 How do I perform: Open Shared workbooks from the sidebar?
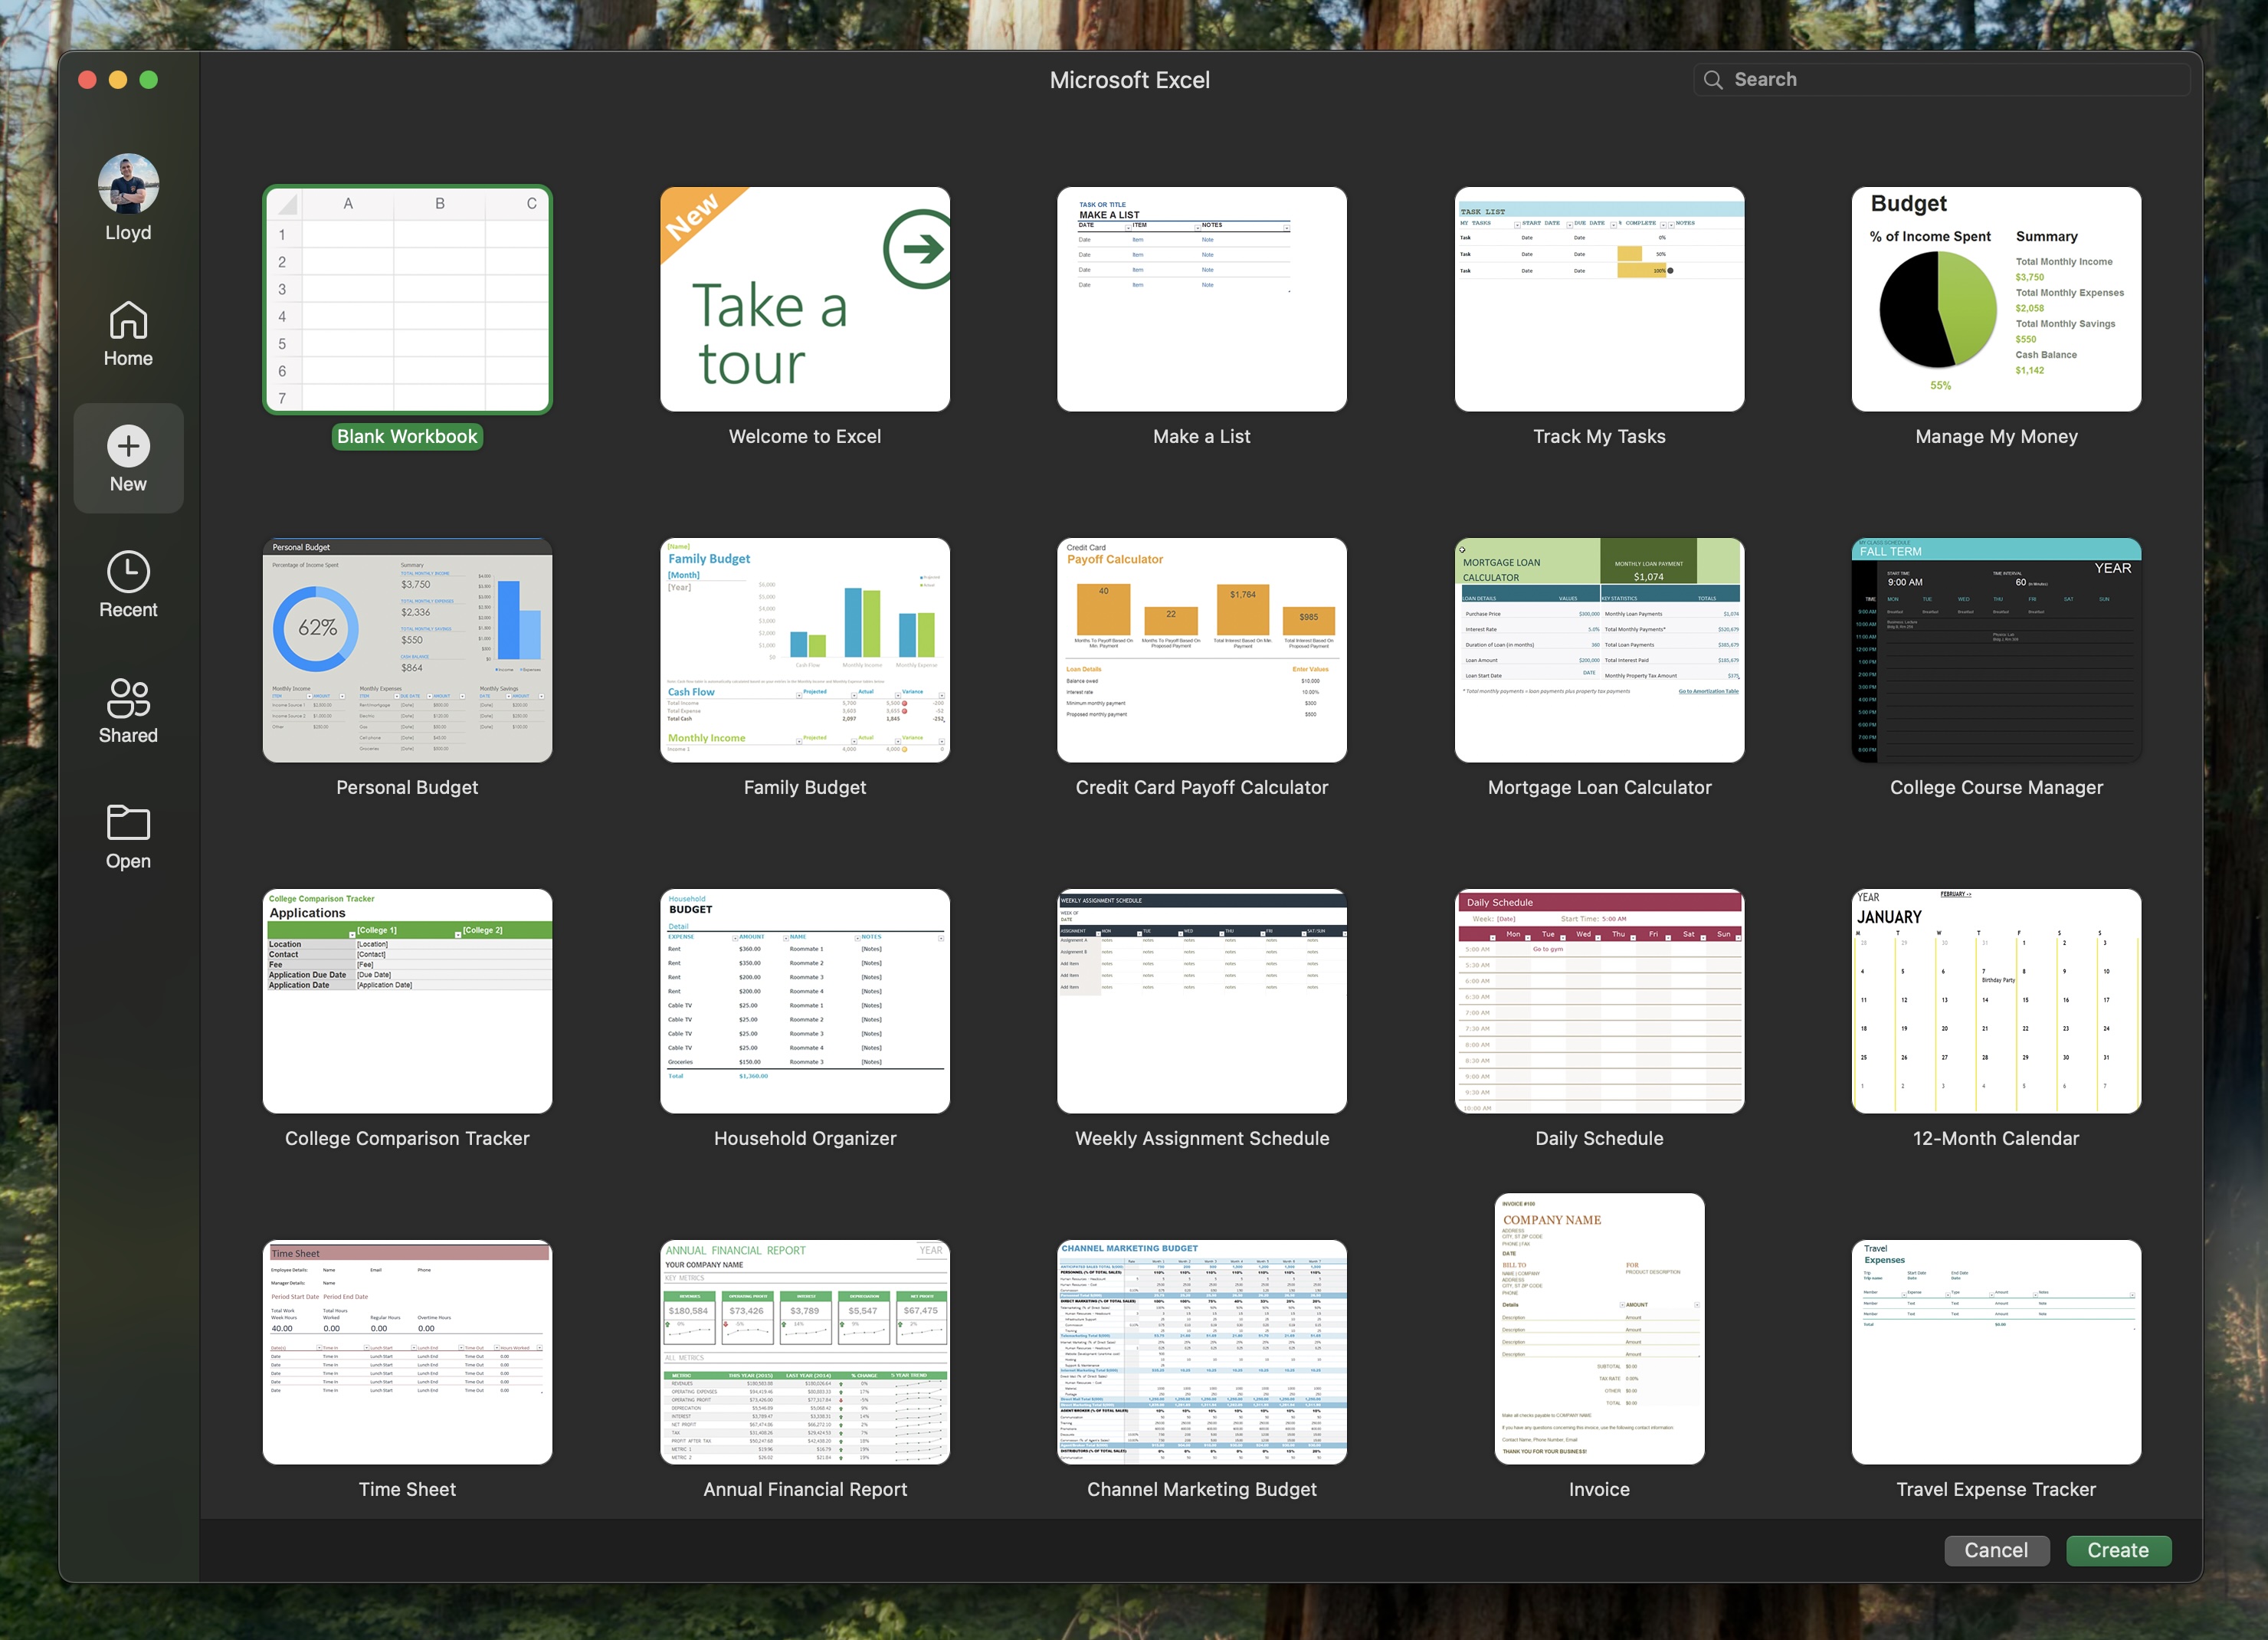pos(127,710)
